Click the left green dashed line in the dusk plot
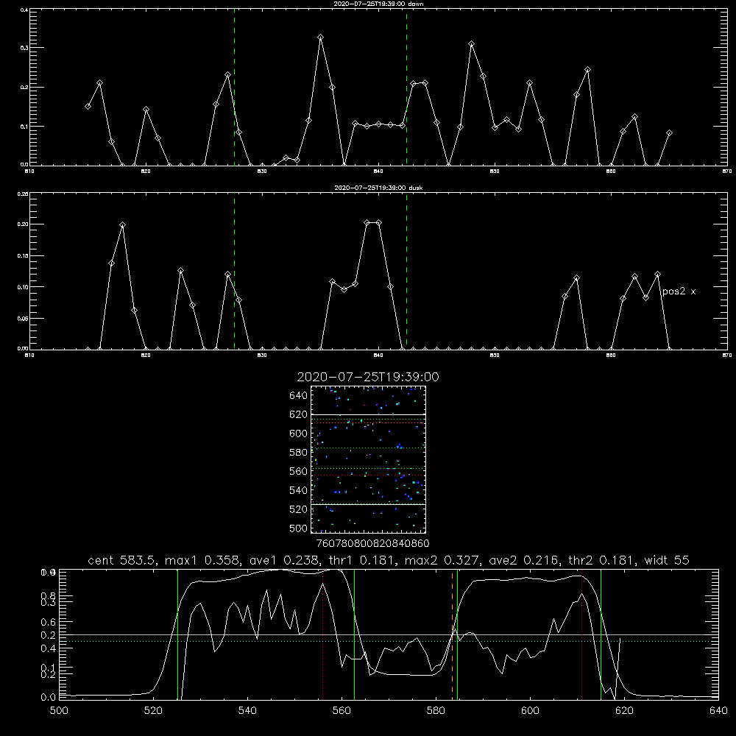The image size is (736, 736). [234, 271]
